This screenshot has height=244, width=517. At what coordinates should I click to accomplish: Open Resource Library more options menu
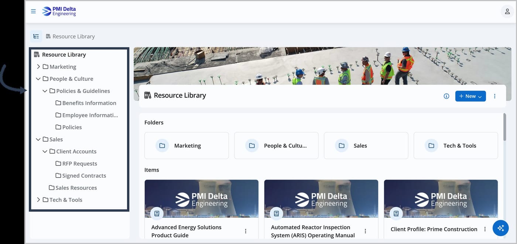tap(495, 96)
